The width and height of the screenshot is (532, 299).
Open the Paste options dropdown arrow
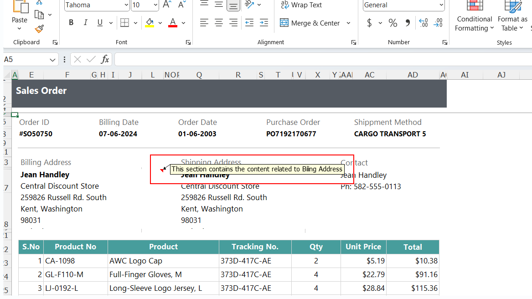(x=19, y=29)
